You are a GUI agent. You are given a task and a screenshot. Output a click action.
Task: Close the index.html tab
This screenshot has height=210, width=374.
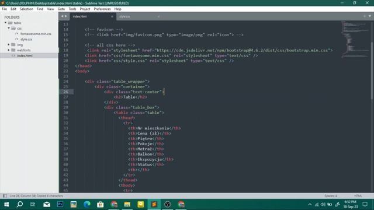click(112, 16)
